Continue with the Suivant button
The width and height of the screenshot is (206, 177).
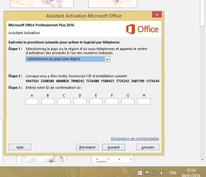[x=114, y=147]
